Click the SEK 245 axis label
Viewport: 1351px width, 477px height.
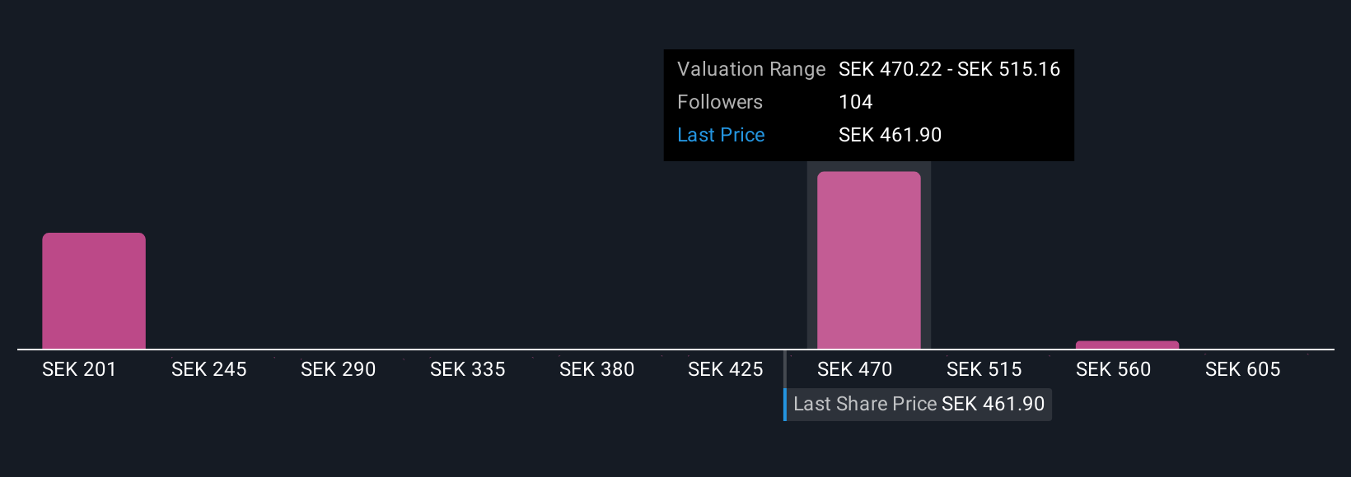208,369
